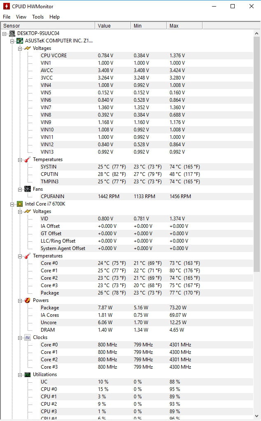Click the Utilizations graph icon
The image size is (261, 421).
27,374
